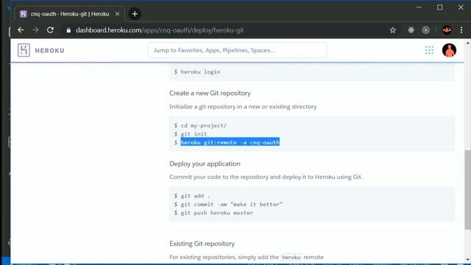Click 'Create a new Git repository' heading
Viewport: 471px width, 265px height.
tap(210, 93)
